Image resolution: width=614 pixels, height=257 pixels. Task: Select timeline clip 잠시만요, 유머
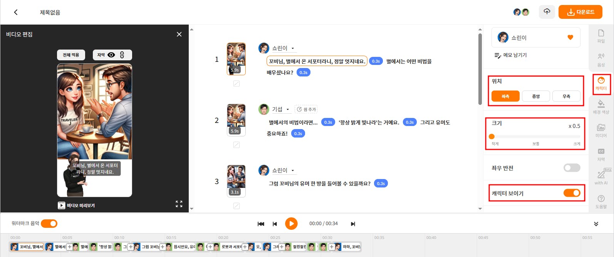tap(181, 247)
